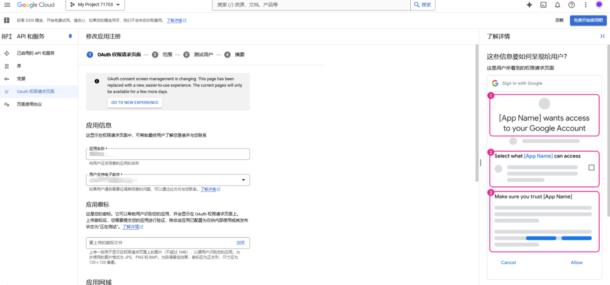This screenshot has width=610, height=285.
Task: Open the Gemini AI sparkle icon
Action: point(529,5)
